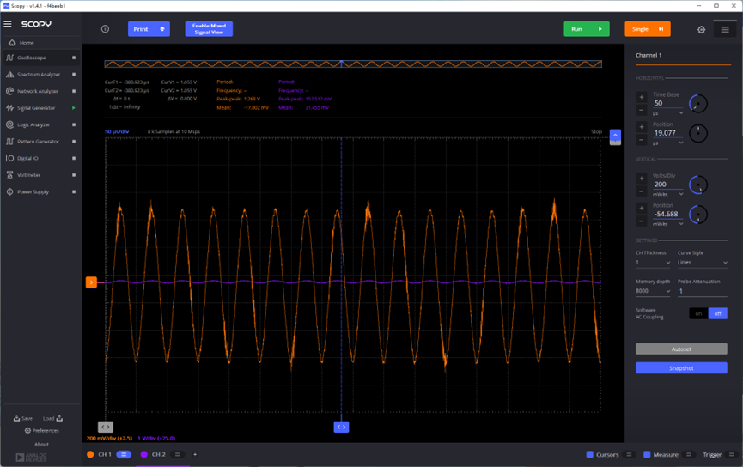This screenshot has height=467, width=743.
Task: Open the hamburger menu beside the Scopy logo
Action: click(8, 24)
